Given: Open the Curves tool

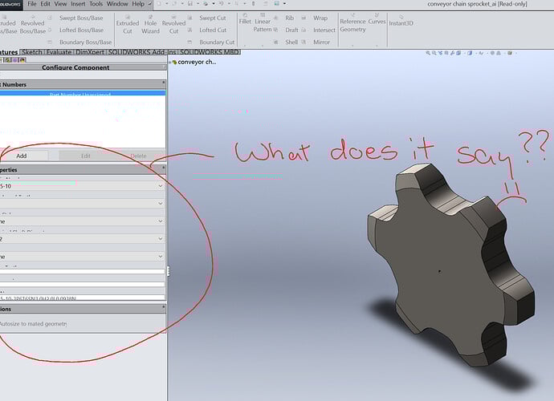Looking at the screenshot, I should tap(377, 19).
